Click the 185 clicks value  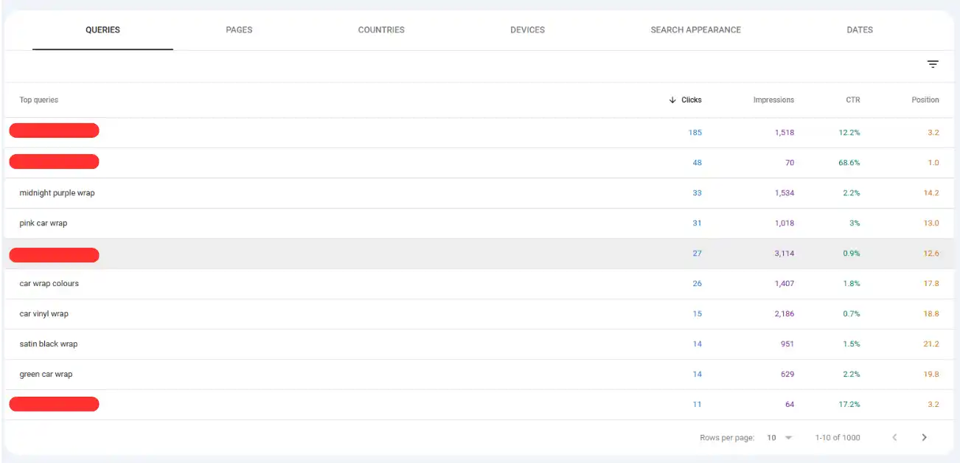pos(695,133)
